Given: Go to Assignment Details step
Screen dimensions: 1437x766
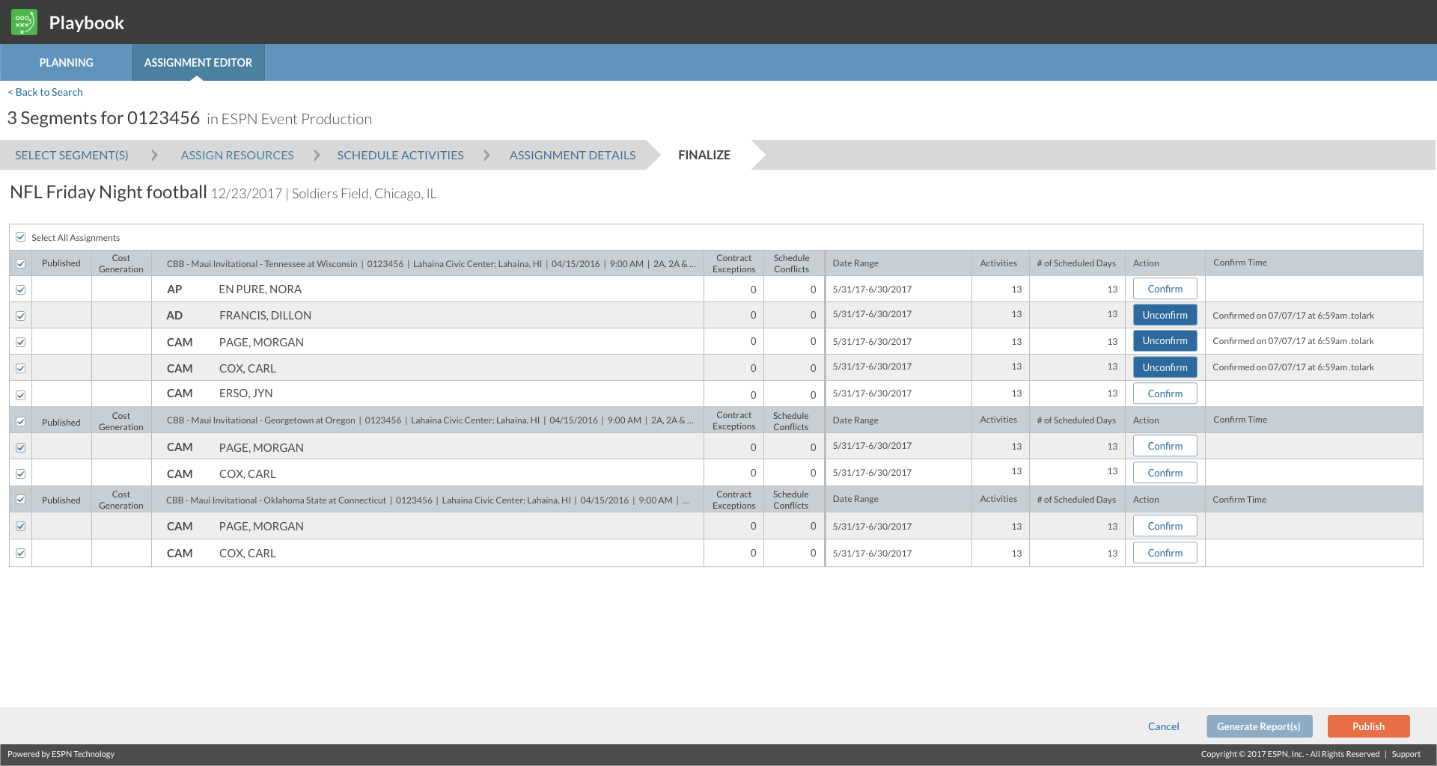Looking at the screenshot, I should pos(573,155).
